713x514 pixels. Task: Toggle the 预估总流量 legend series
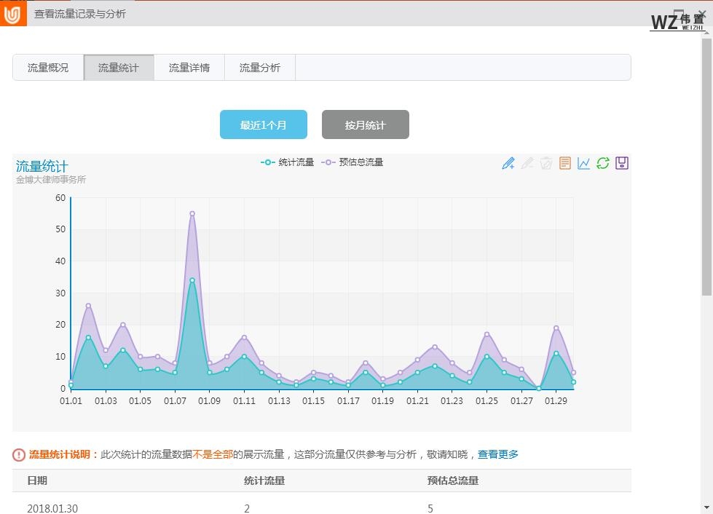pos(352,162)
